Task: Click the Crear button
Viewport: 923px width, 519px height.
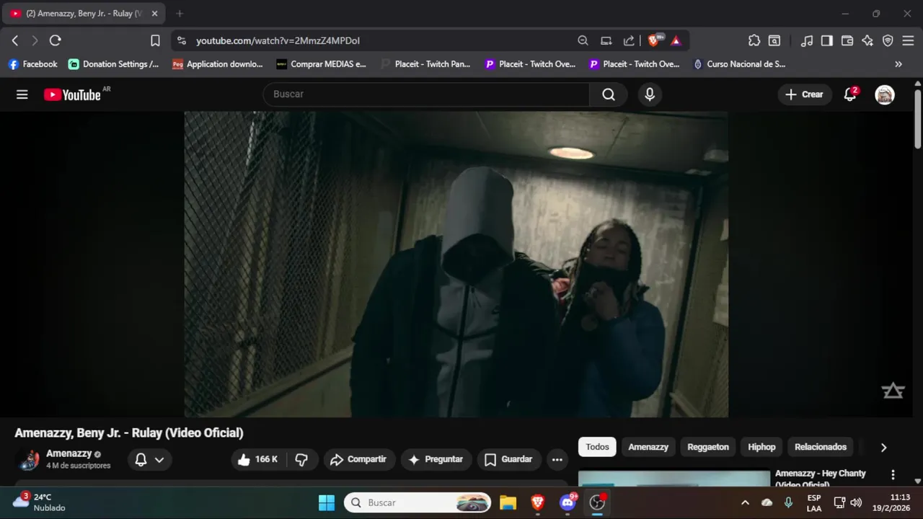Action: [804, 94]
